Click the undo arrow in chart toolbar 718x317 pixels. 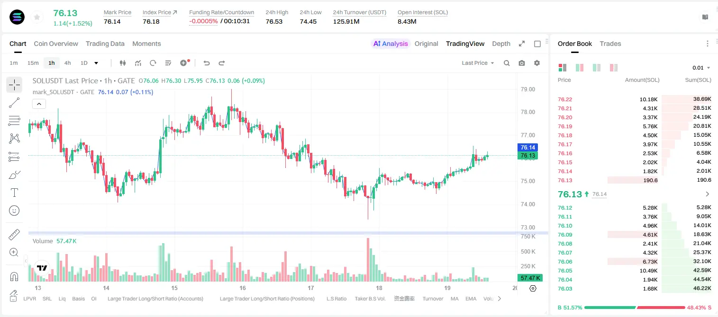point(206,63)
